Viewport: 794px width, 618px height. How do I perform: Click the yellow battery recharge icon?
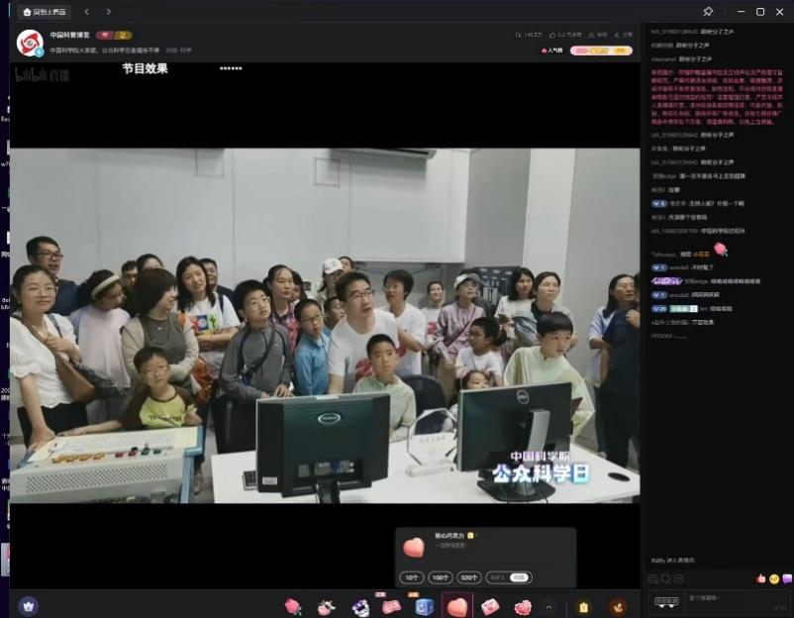coord(583,606)
